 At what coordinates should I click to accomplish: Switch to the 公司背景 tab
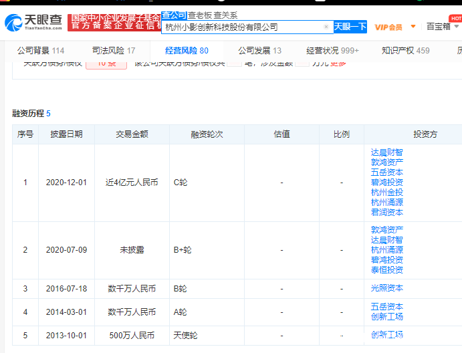40,51
